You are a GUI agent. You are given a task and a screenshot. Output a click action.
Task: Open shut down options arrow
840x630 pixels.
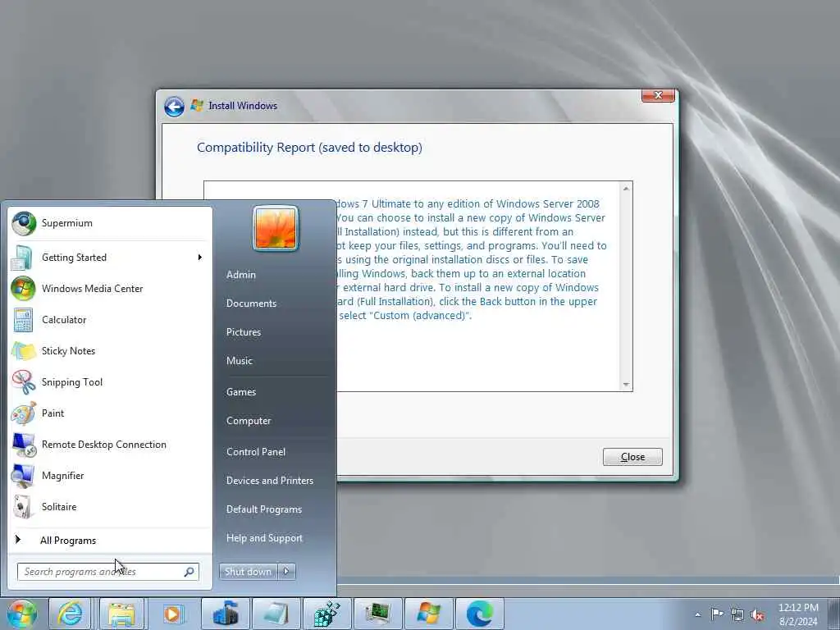(286, 572)
